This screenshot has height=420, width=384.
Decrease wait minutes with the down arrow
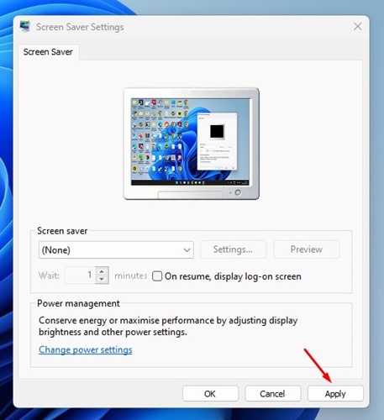pos(102,279)
